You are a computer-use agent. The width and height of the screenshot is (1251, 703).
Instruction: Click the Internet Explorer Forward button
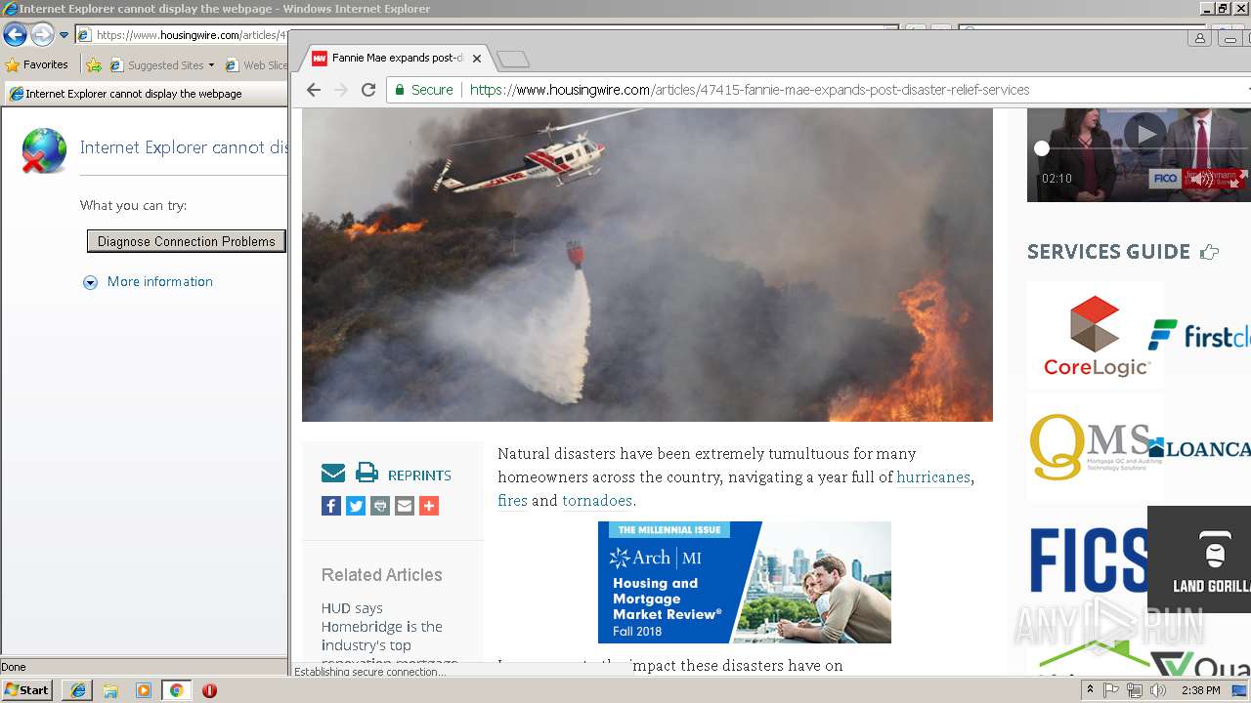(x=42, y=35)
